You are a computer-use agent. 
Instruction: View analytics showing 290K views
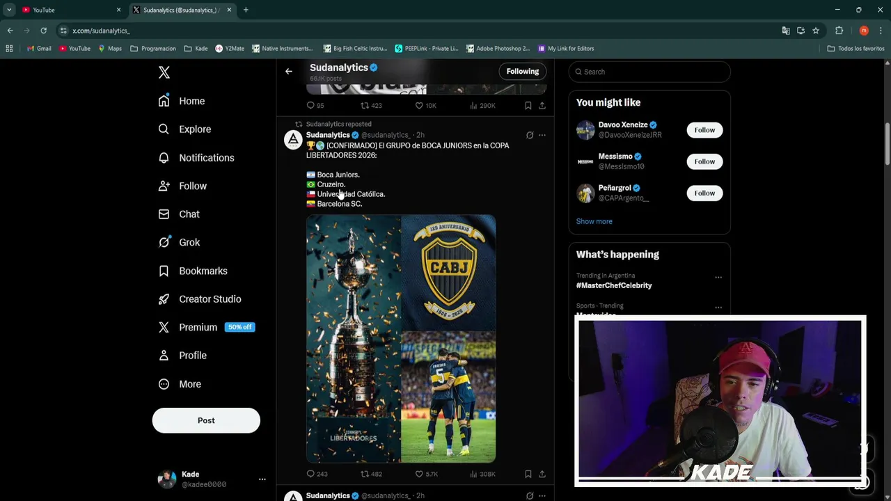[482, 106]
